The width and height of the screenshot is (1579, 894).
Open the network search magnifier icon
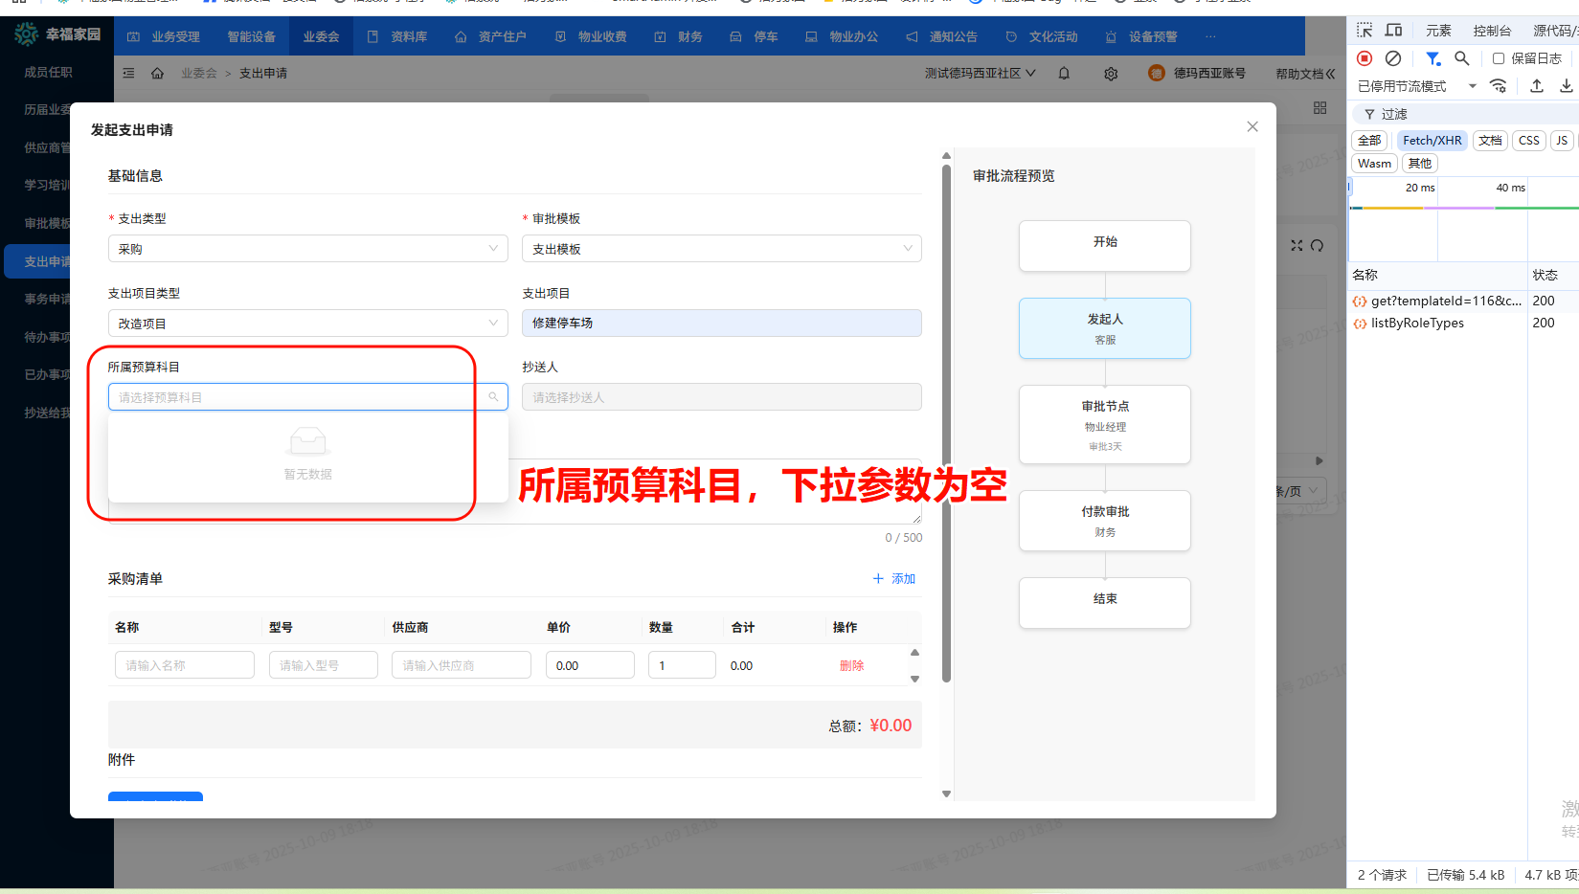(1461, 58)
